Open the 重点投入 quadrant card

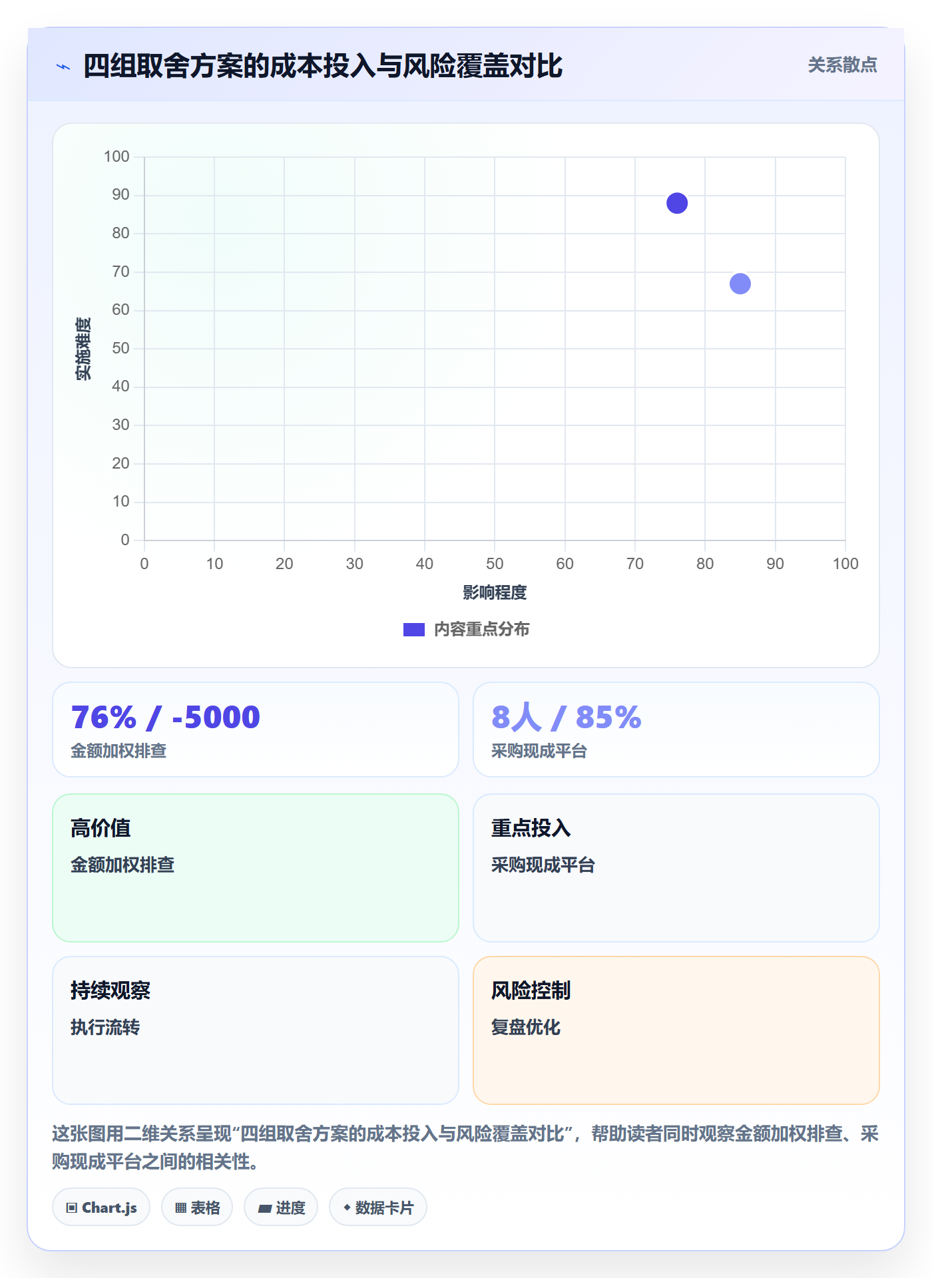tap(676, 868)
